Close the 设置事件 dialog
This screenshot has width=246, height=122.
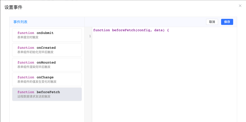240,6
